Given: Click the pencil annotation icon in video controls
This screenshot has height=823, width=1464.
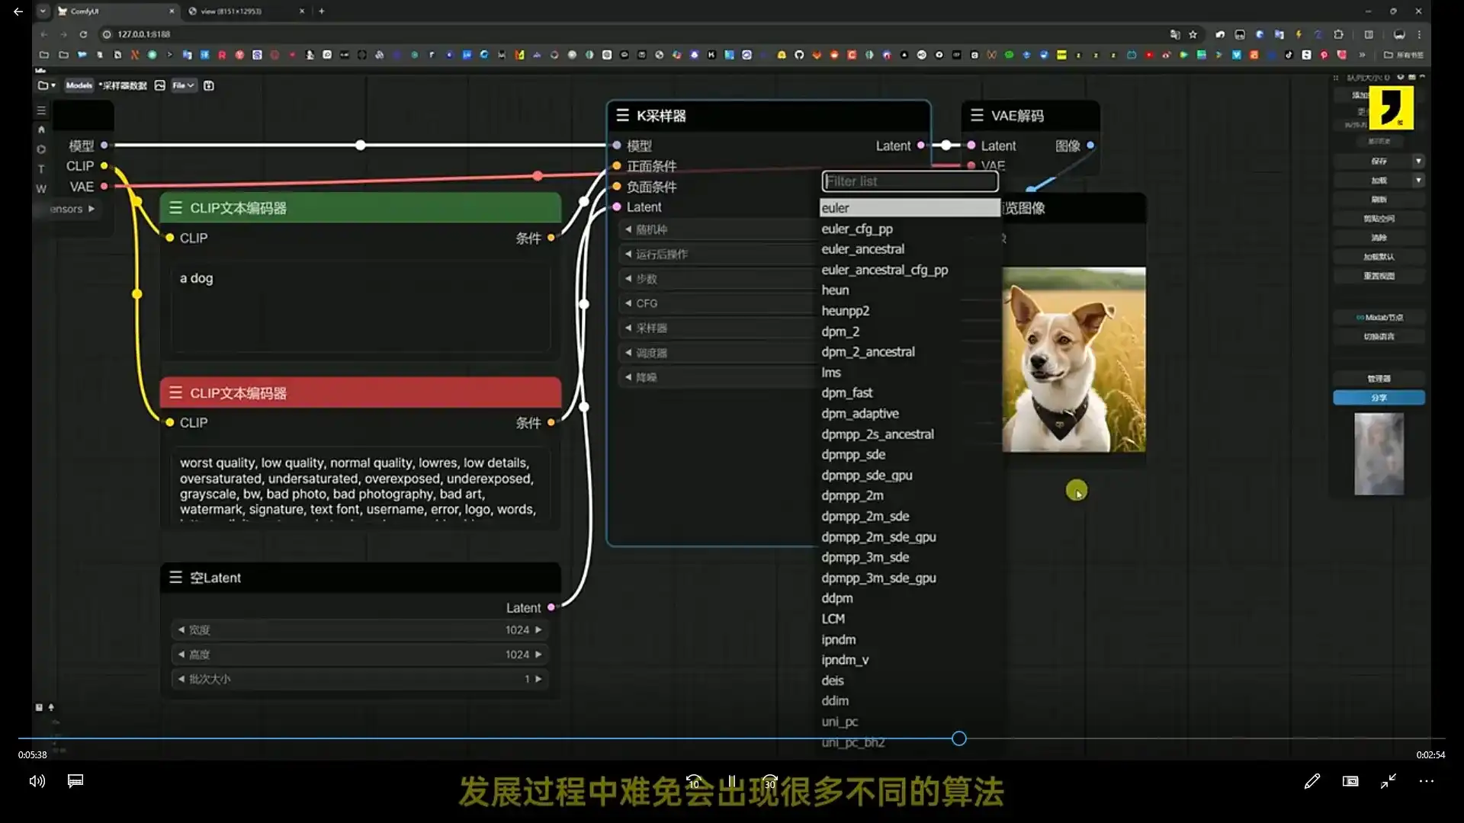Looking at the screenshot, I should [1312, 781].
